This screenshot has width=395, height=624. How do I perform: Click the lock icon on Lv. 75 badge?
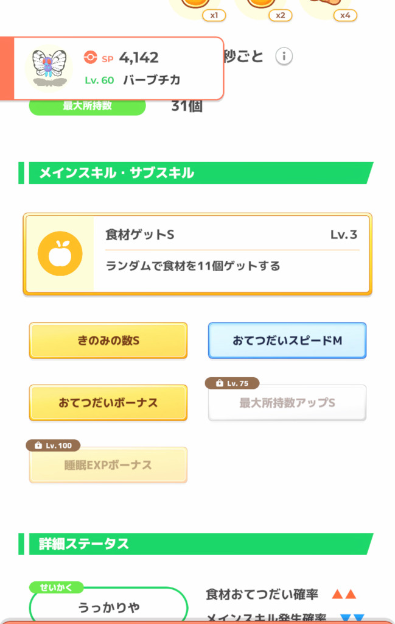click(x=217, y=383)
